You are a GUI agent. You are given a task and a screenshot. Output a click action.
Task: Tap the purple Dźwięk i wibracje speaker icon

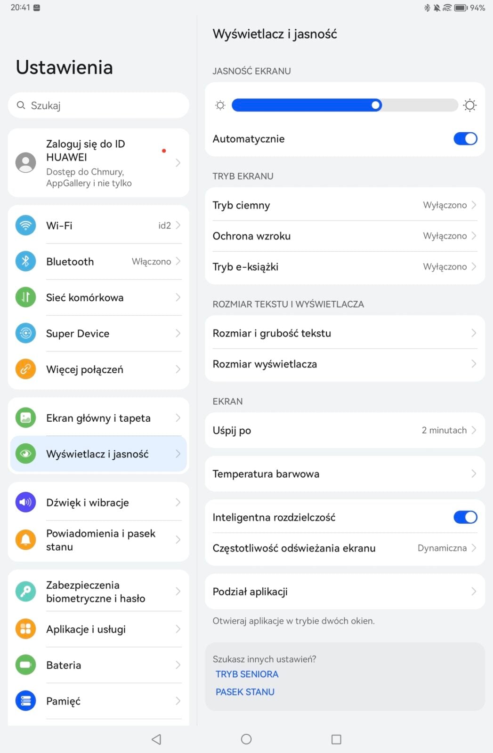pos(26,502)
